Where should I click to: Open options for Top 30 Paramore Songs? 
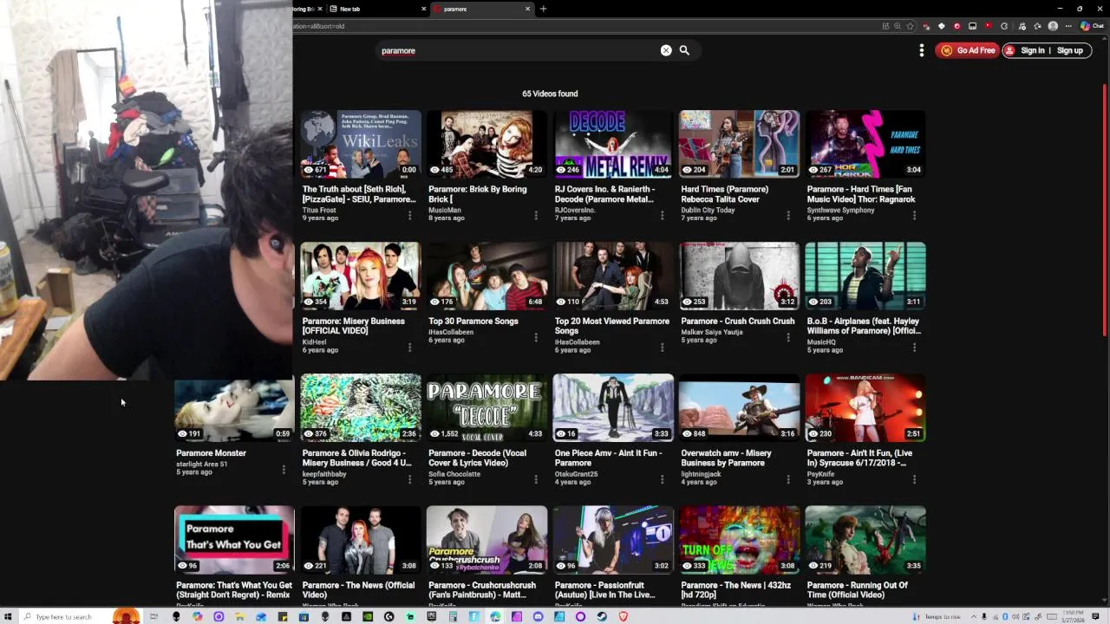tap(536, 336)
